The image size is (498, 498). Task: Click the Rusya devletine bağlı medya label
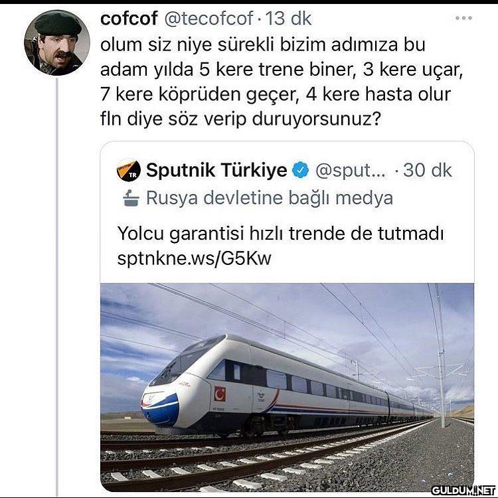click(x=269, y=198)
